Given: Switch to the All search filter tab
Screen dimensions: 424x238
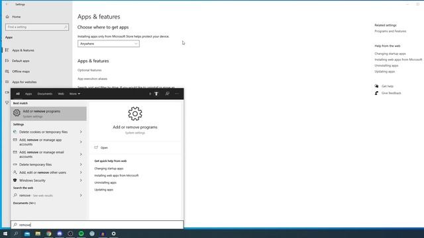Looking at the screenshot, I should [x=18, y=94].
